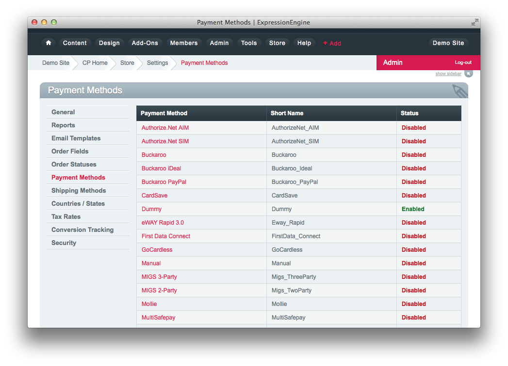Open the First Data Connect payment method

(166, 236)
